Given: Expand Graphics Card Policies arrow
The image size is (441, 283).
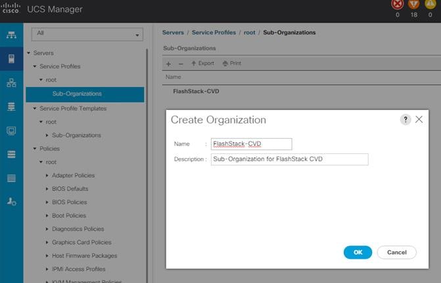Looking at the screenshot, I should point(47,242).
